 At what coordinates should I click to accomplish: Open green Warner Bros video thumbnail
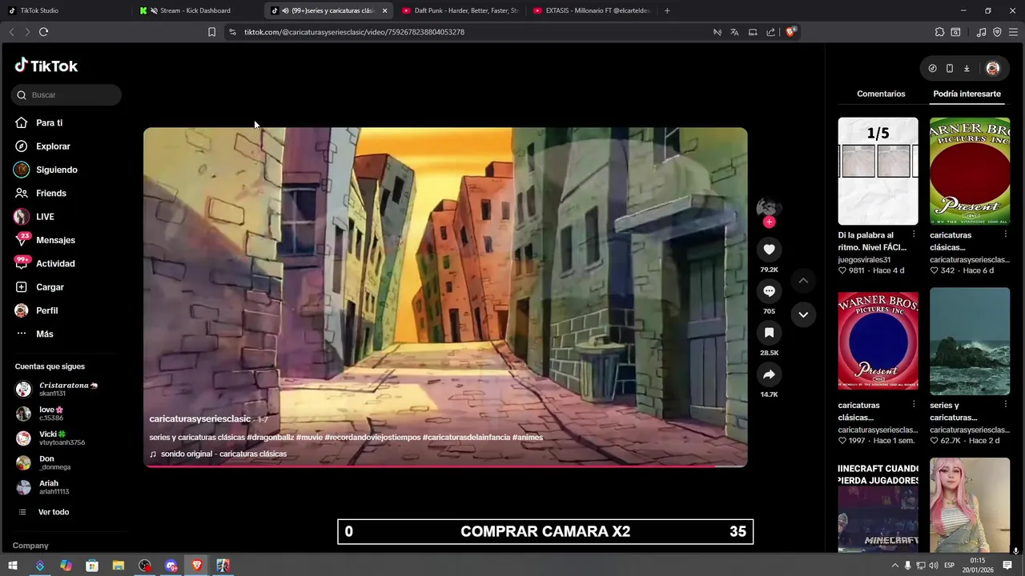coord(970,171)
